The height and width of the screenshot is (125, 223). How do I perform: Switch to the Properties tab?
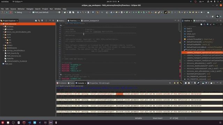(x=93, y=83)
